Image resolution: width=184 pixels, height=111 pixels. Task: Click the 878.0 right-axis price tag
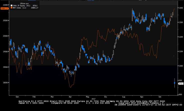tap(181, 84)
